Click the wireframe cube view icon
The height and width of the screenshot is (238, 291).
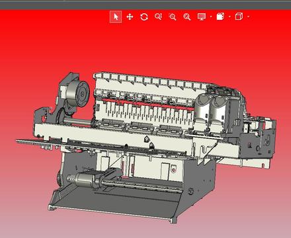[239, 17]
